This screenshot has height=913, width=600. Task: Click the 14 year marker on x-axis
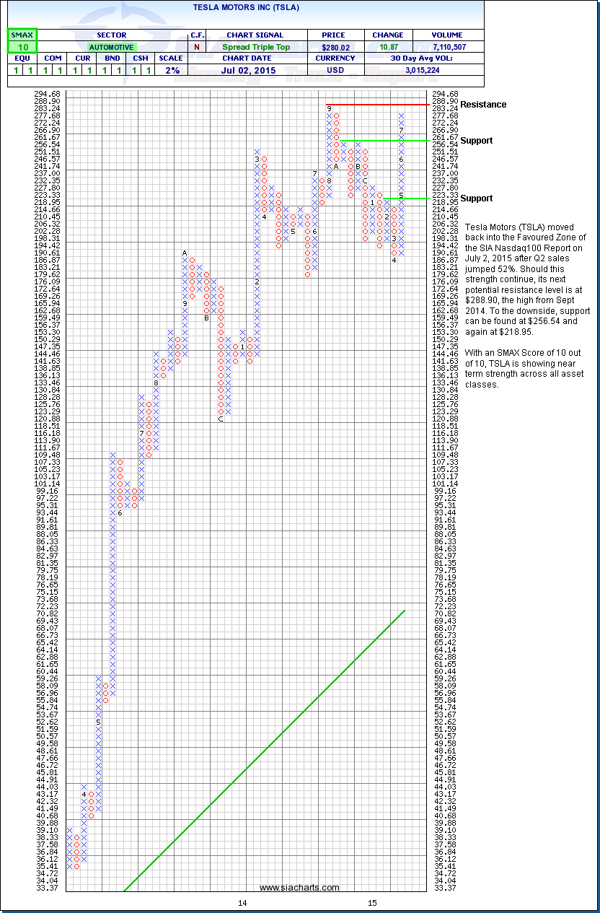[x=243, y=903]
